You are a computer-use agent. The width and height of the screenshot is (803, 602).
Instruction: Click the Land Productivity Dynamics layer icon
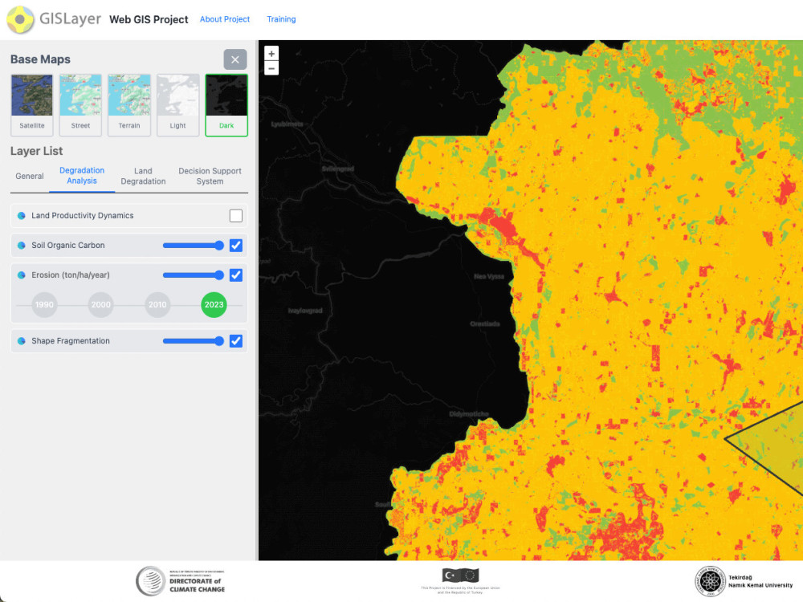pyautogui.click(x=22, y=215)
